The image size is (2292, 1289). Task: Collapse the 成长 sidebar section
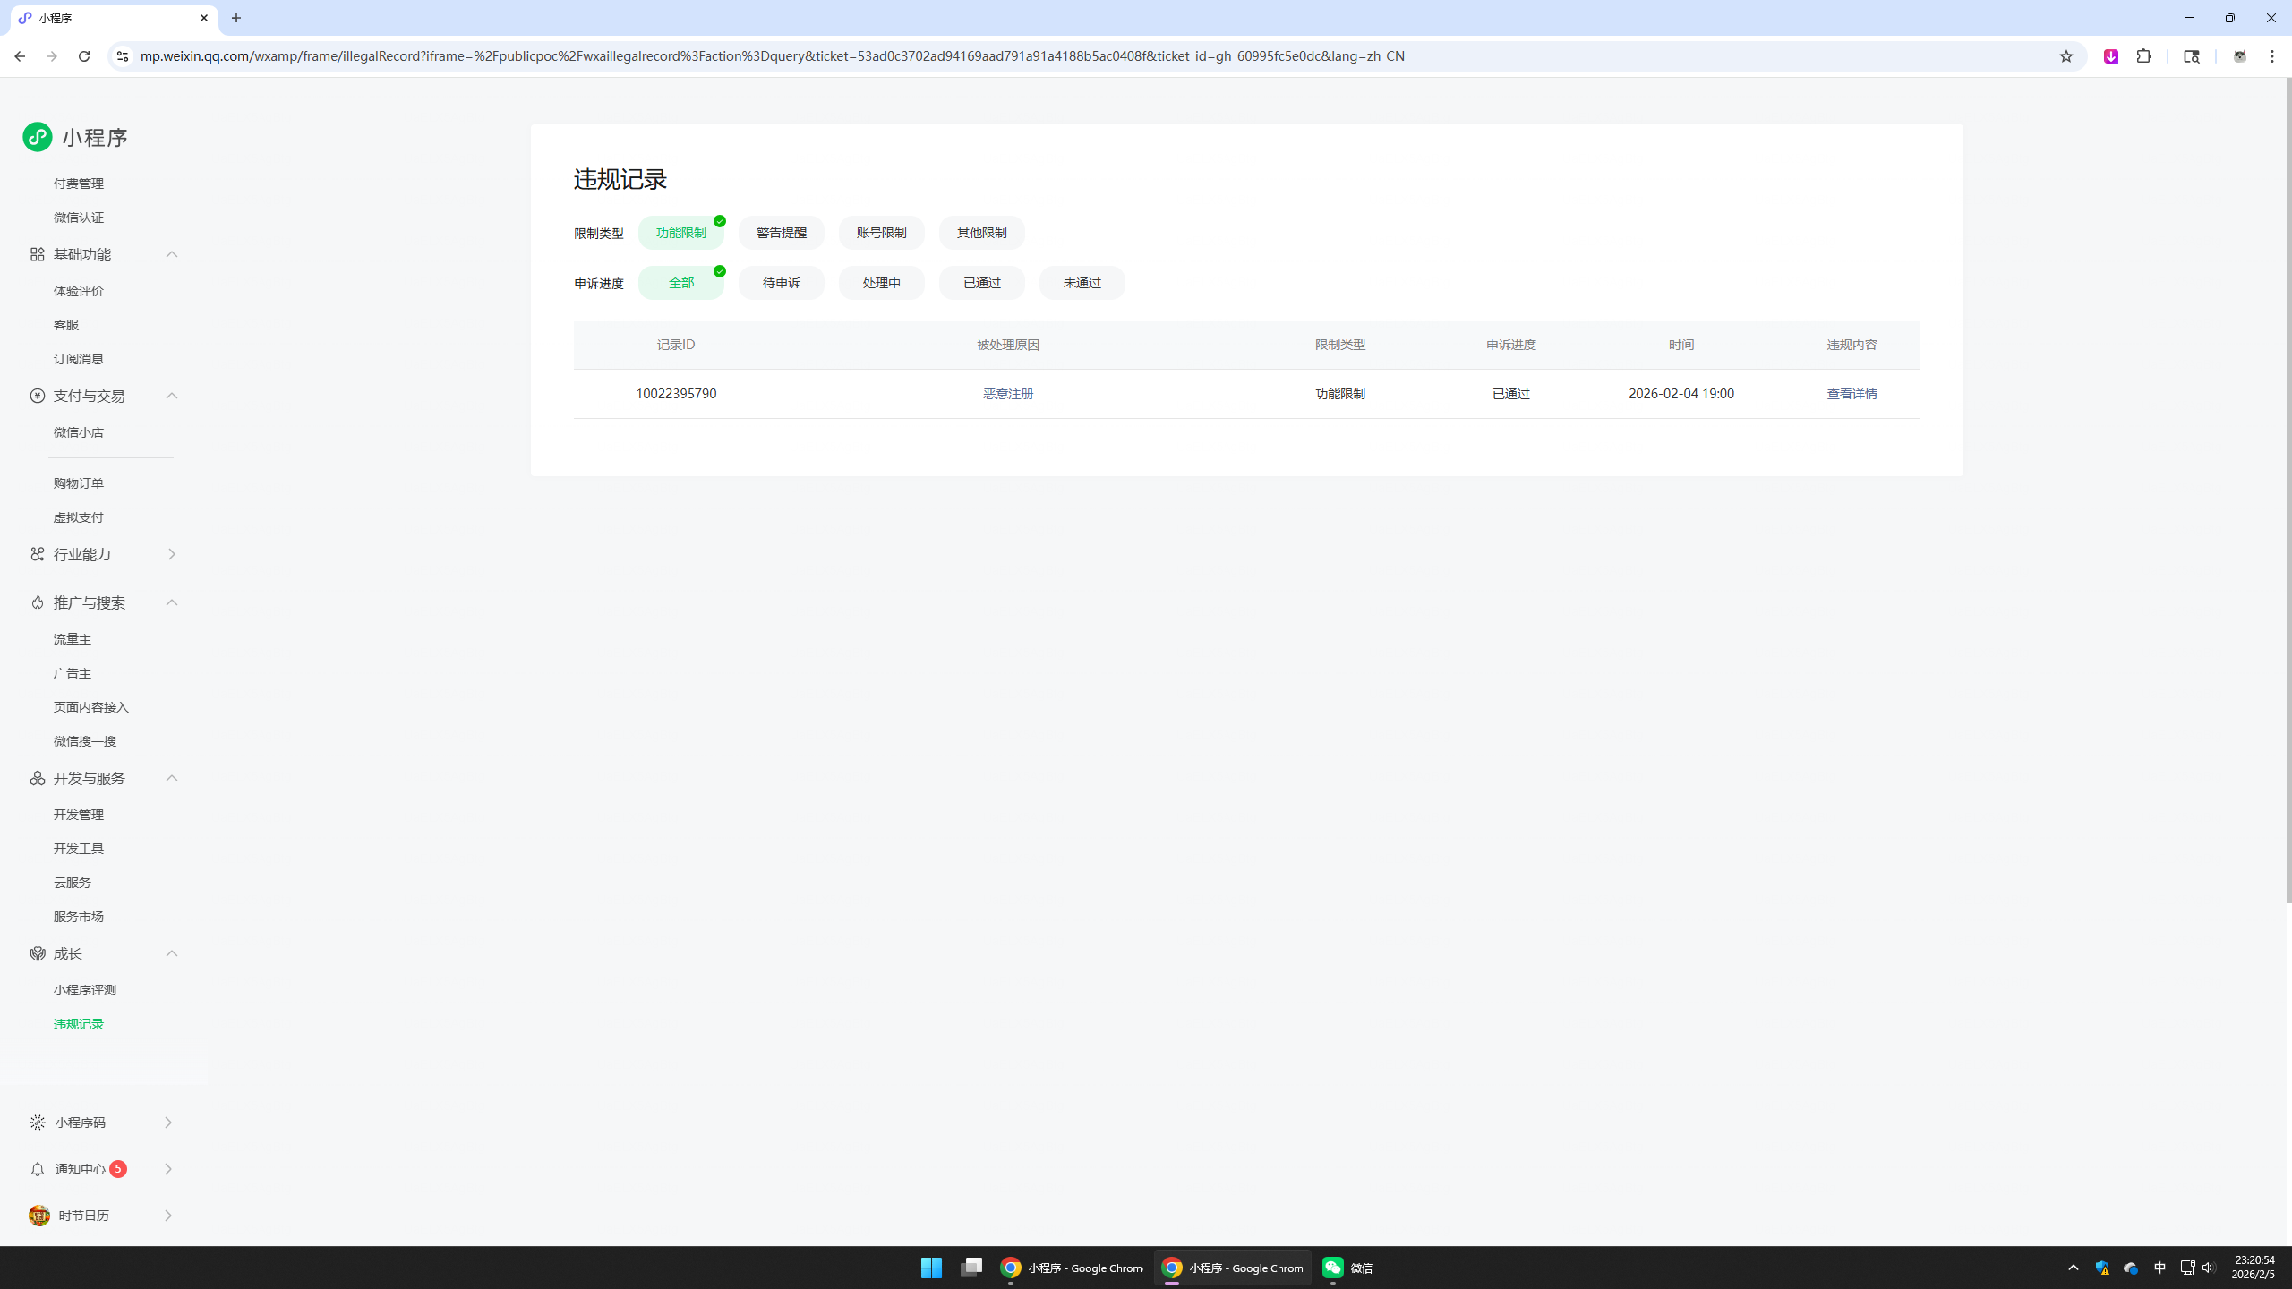172,953
